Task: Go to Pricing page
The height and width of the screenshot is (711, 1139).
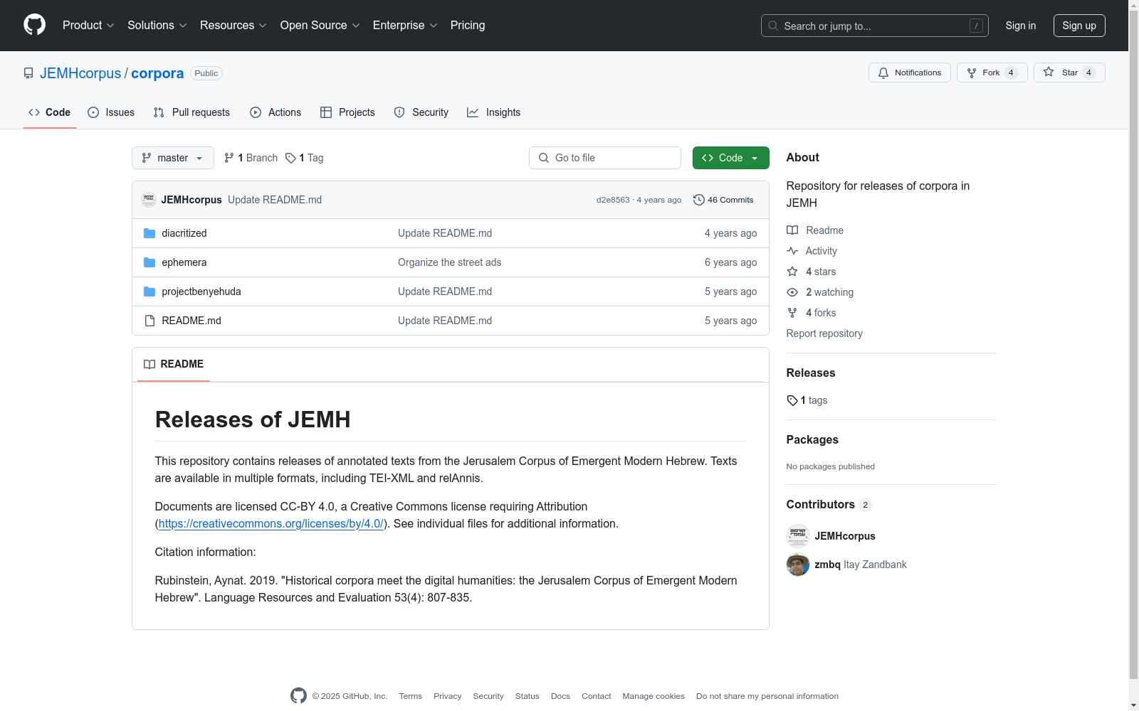Action: coord(468,25)
